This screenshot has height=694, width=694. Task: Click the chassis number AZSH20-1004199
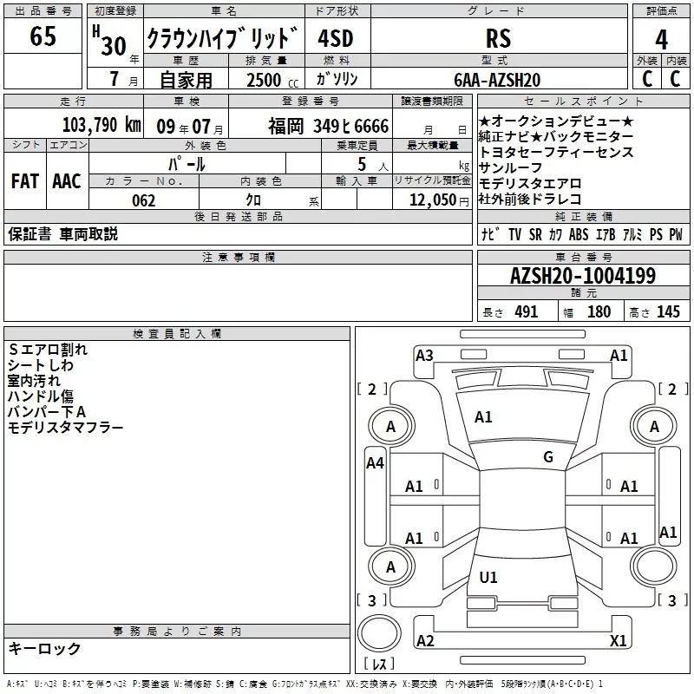[582, 277]
